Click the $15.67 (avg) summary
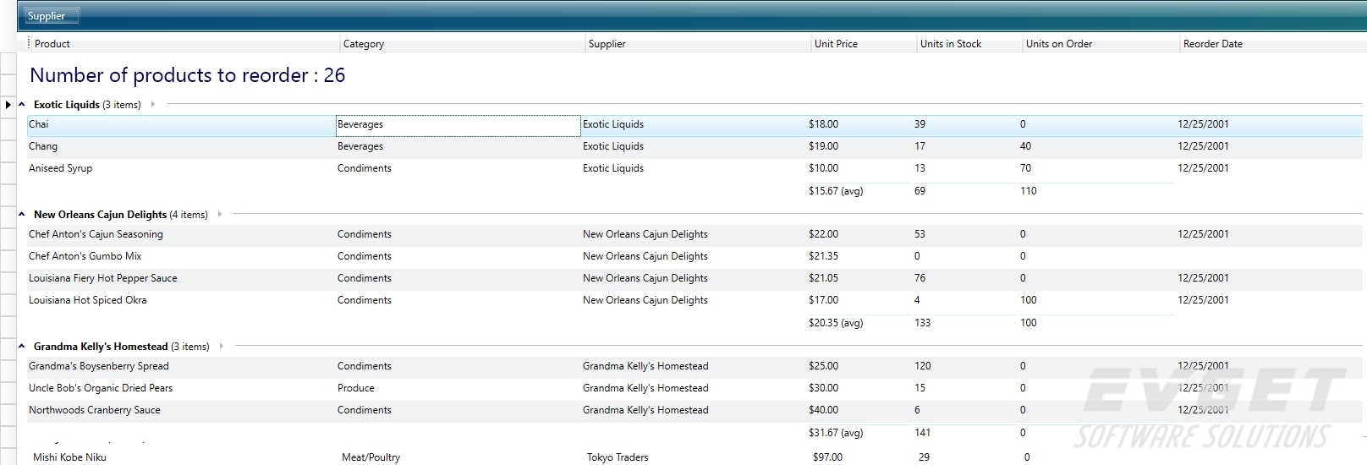The width and height of the screenshot is (1367, 465). [x=836, y=191]
